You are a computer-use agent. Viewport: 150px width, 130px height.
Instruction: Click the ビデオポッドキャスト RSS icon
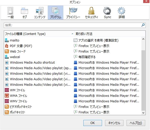click(x=7, y=107)
